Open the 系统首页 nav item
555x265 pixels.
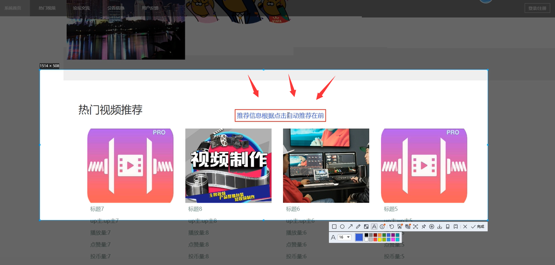pyautogui.click(x=13, y=8)
